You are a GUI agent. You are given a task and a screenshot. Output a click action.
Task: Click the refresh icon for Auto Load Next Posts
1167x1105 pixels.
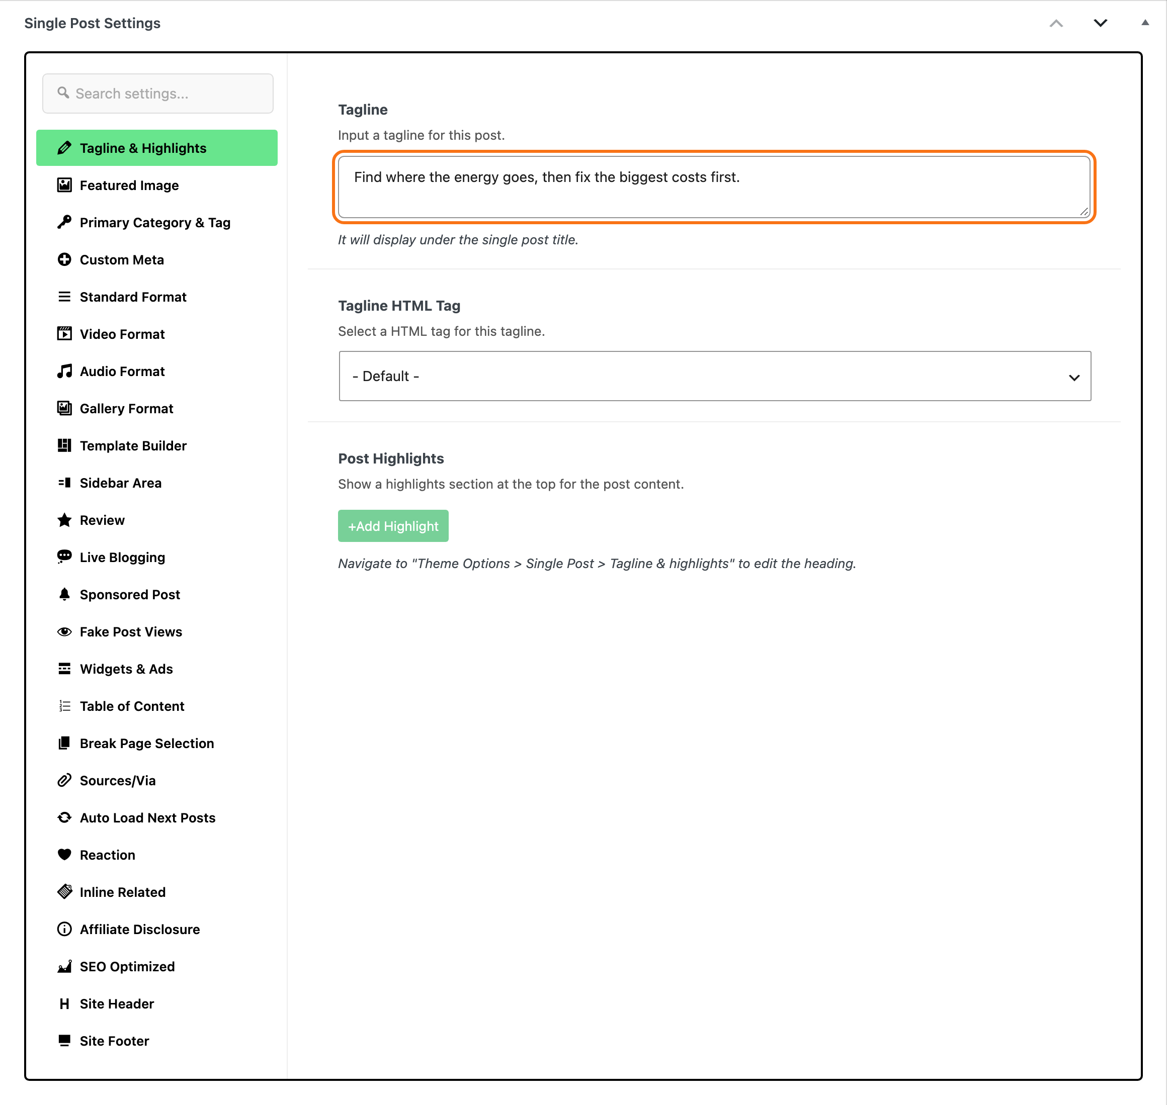coord(64,817)
